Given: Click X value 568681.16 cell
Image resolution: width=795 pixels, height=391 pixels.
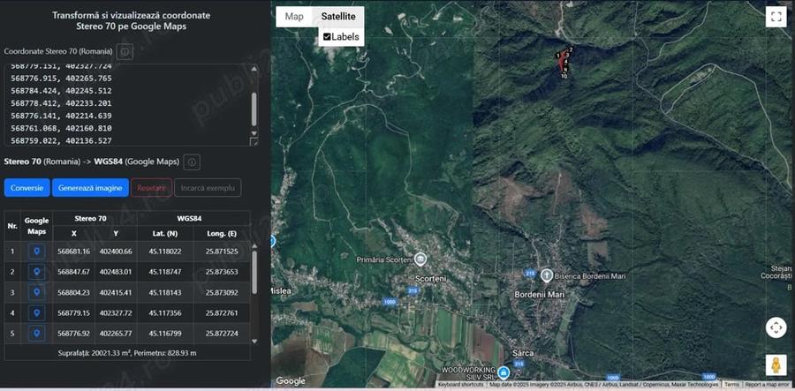Looking at the screenshot, I should pyautogui.click(x=73, y=252).
